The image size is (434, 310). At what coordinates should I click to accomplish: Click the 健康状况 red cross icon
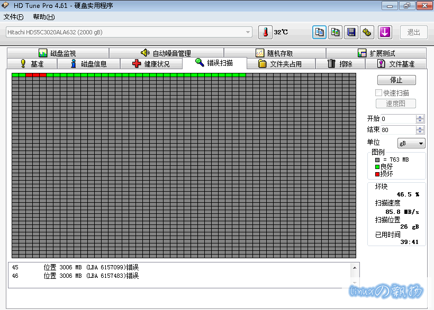pyautogui.click(x=137, y=63)
